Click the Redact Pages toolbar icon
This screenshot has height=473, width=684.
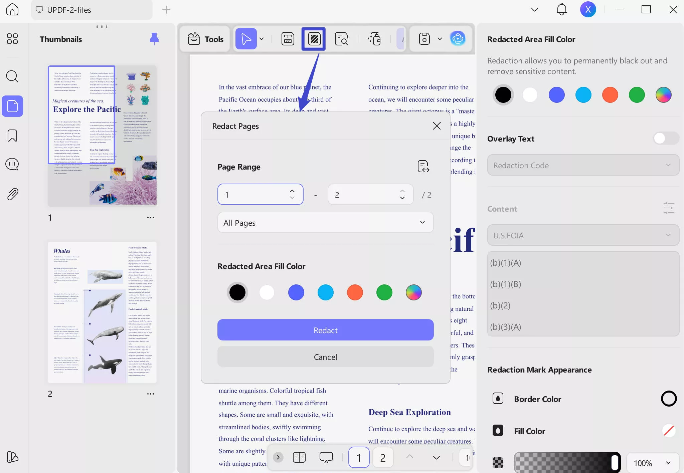314,39
